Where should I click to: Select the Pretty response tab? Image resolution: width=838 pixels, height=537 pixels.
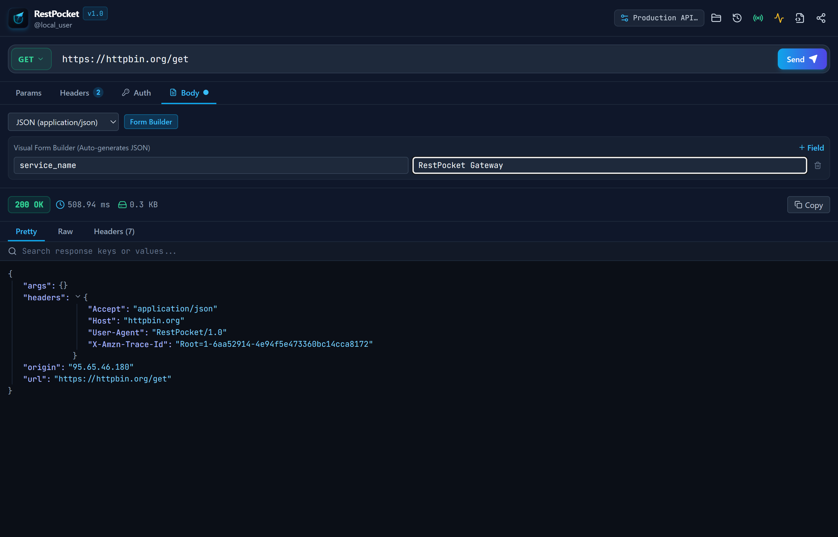(x=26, y=231)
